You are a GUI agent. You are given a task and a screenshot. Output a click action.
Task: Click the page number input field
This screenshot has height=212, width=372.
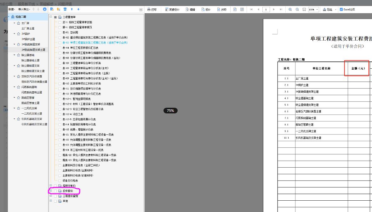coord(266,9)
